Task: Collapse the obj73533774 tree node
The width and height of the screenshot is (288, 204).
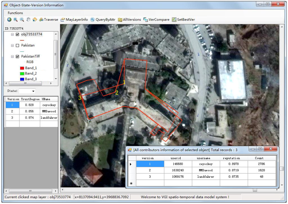Action: point(12,34)
